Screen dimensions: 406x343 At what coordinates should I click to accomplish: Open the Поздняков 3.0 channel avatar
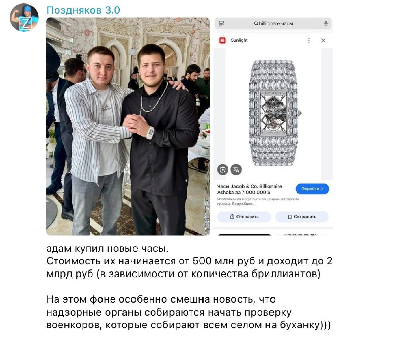[24, 18]
